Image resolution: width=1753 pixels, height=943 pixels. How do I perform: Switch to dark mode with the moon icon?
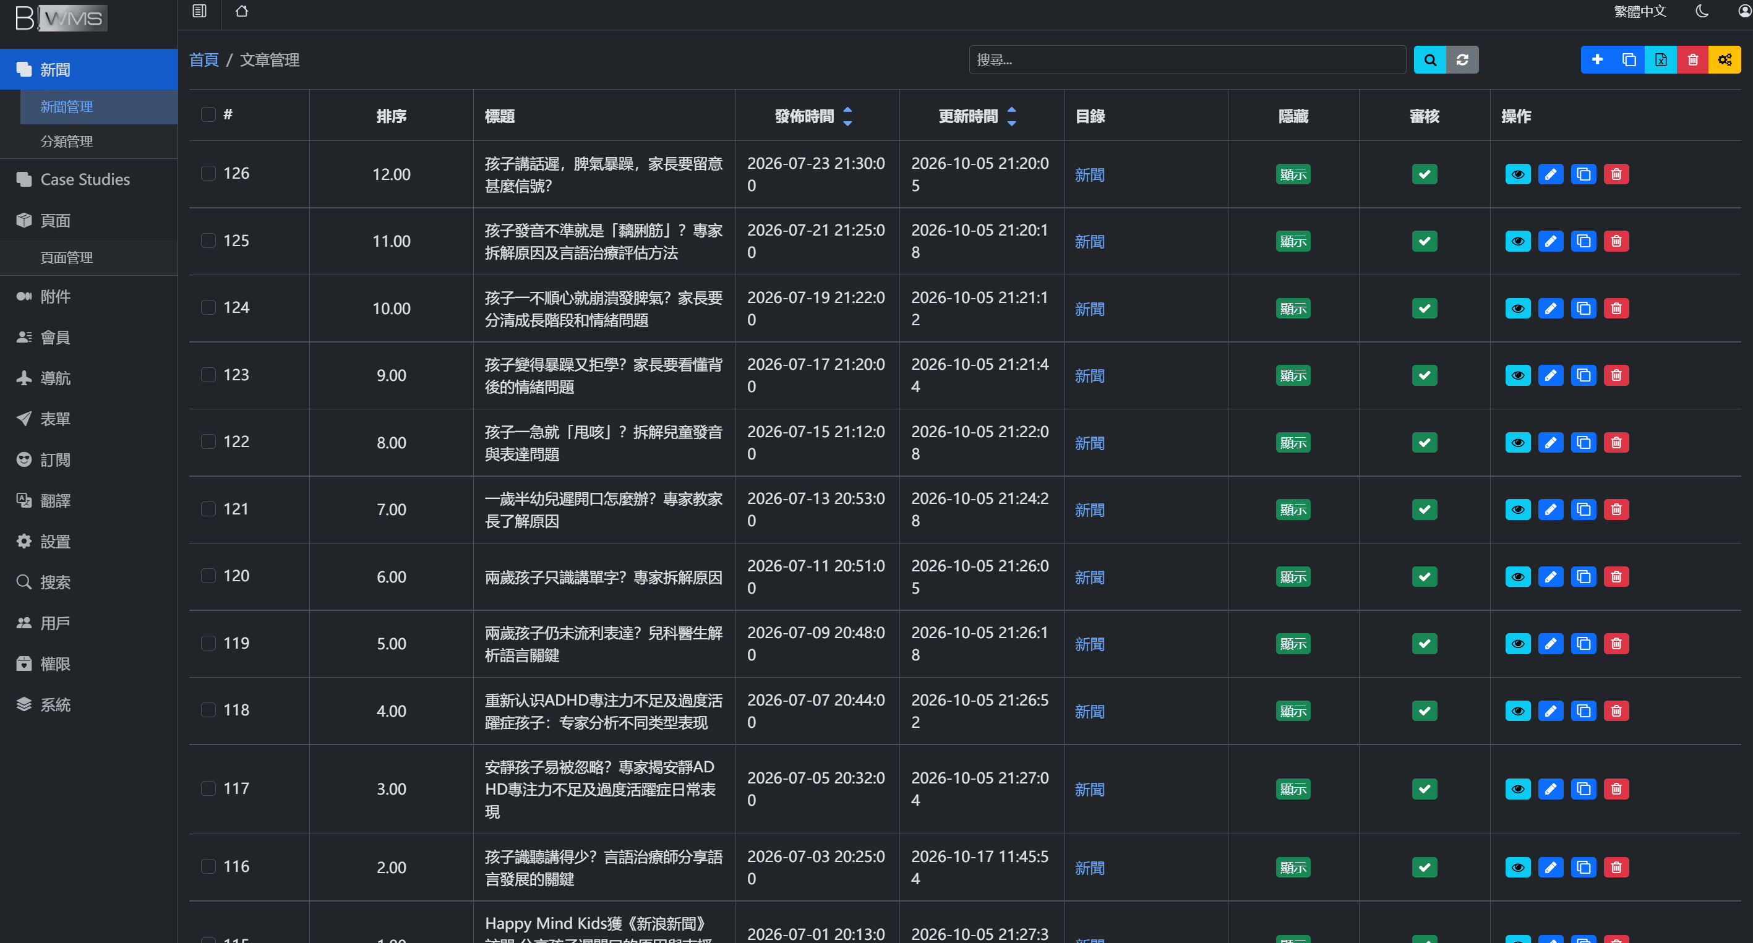coord(1702,11)
